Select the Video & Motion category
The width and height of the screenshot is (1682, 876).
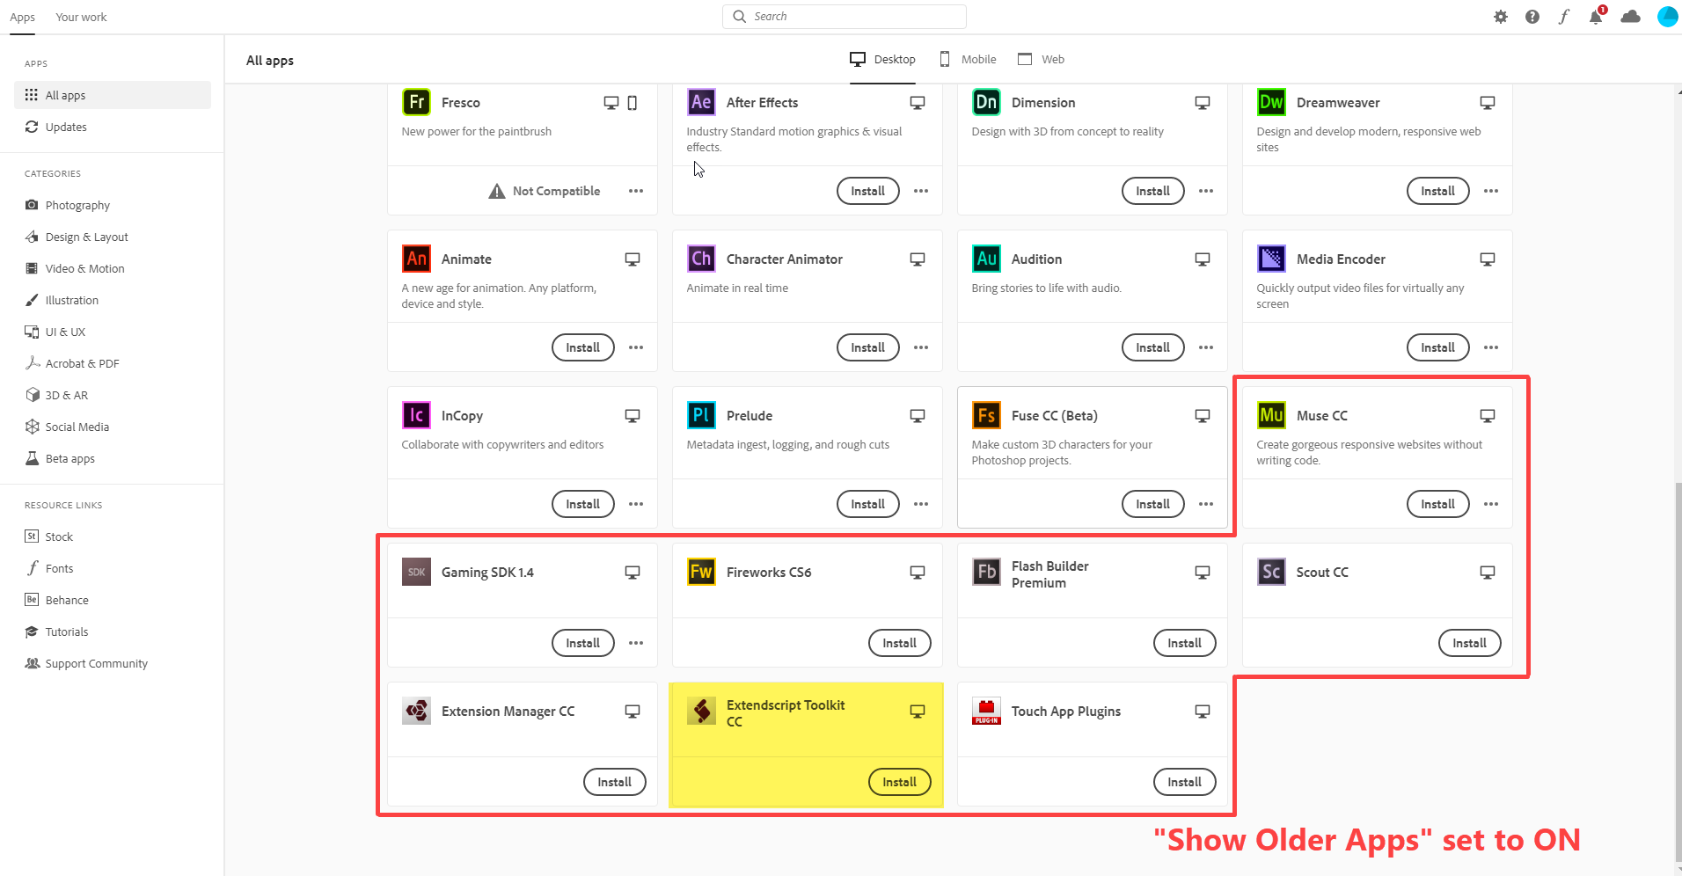pos(84,268)
